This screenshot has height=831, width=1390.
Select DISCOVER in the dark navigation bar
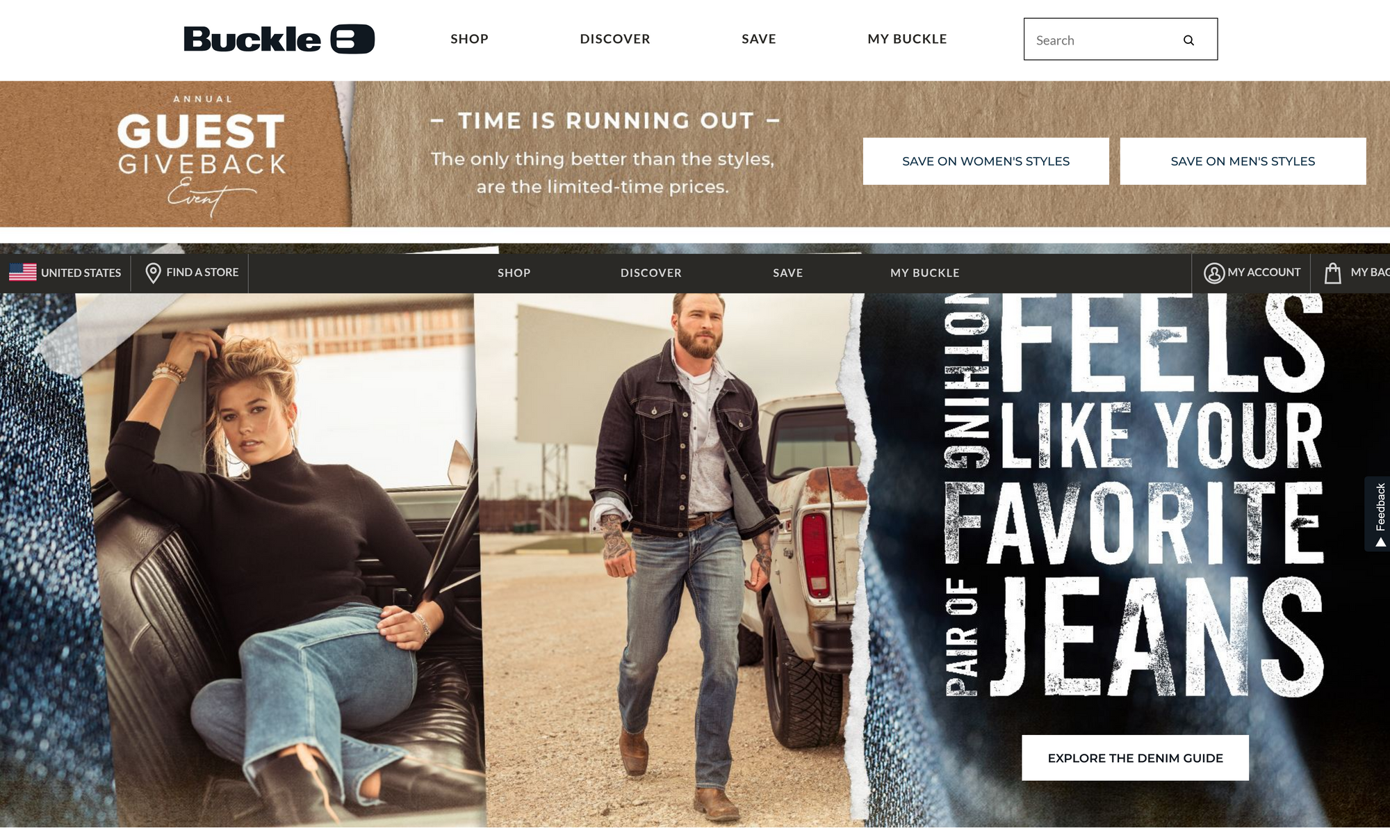(651, 273)
